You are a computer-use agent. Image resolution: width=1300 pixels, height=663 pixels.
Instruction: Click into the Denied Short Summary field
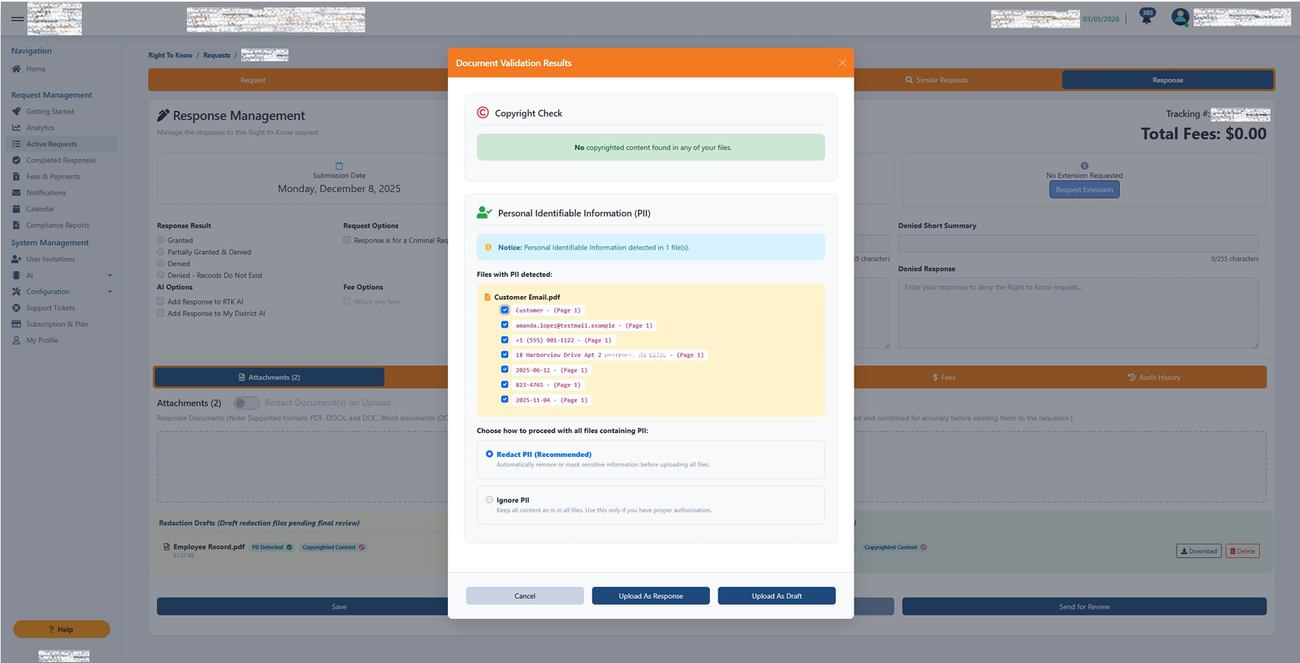point(1078,244)
